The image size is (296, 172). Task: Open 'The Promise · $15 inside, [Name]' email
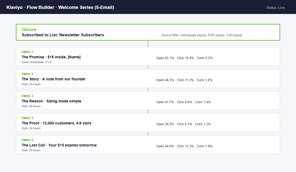click(51, 57)
